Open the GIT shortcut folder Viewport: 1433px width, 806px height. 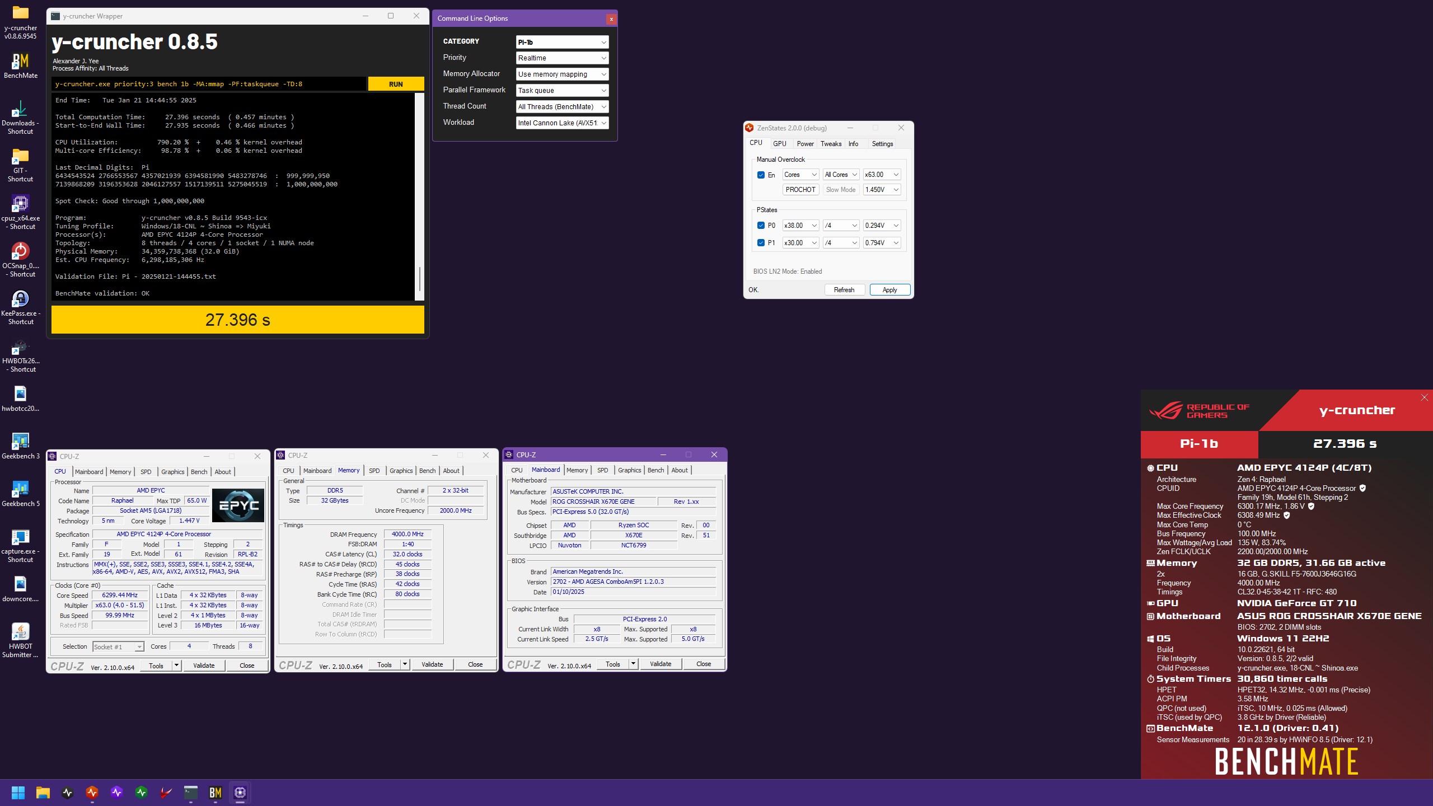tap(20, 165)
